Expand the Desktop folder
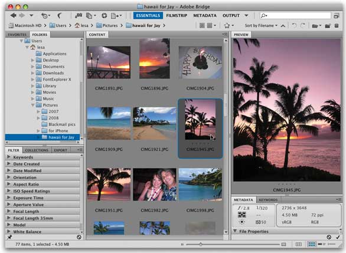 (x=32, y=60)
